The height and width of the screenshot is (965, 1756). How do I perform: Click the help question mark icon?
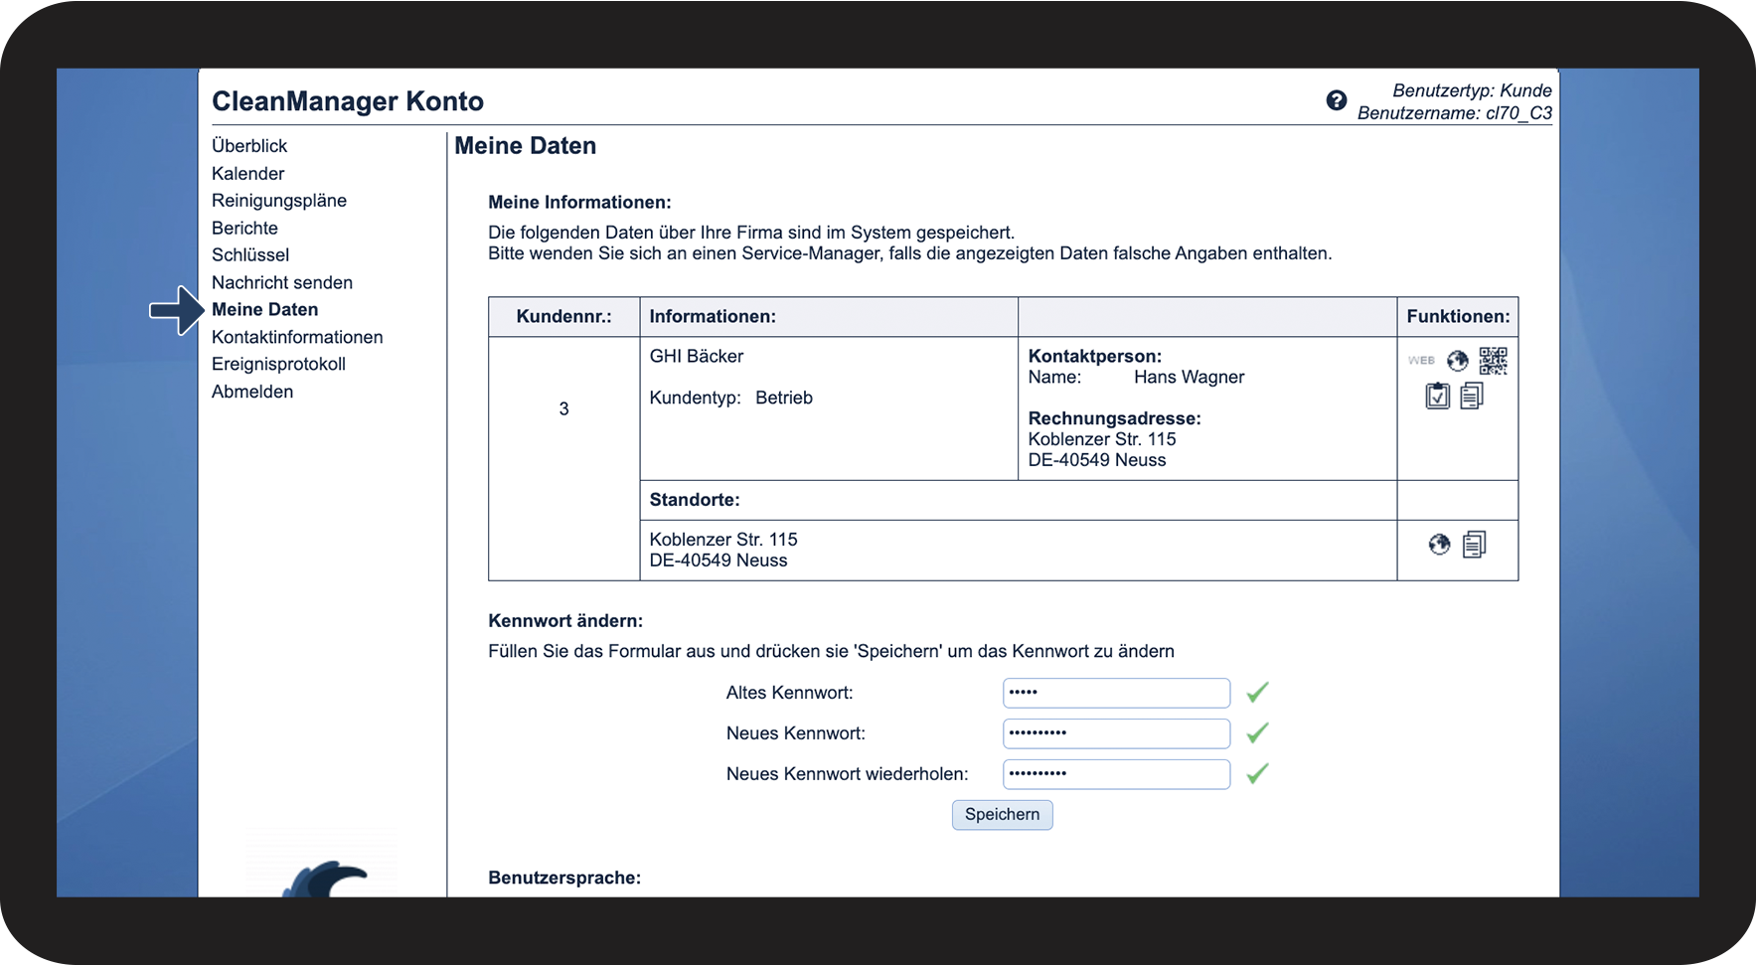point(1336,100)
